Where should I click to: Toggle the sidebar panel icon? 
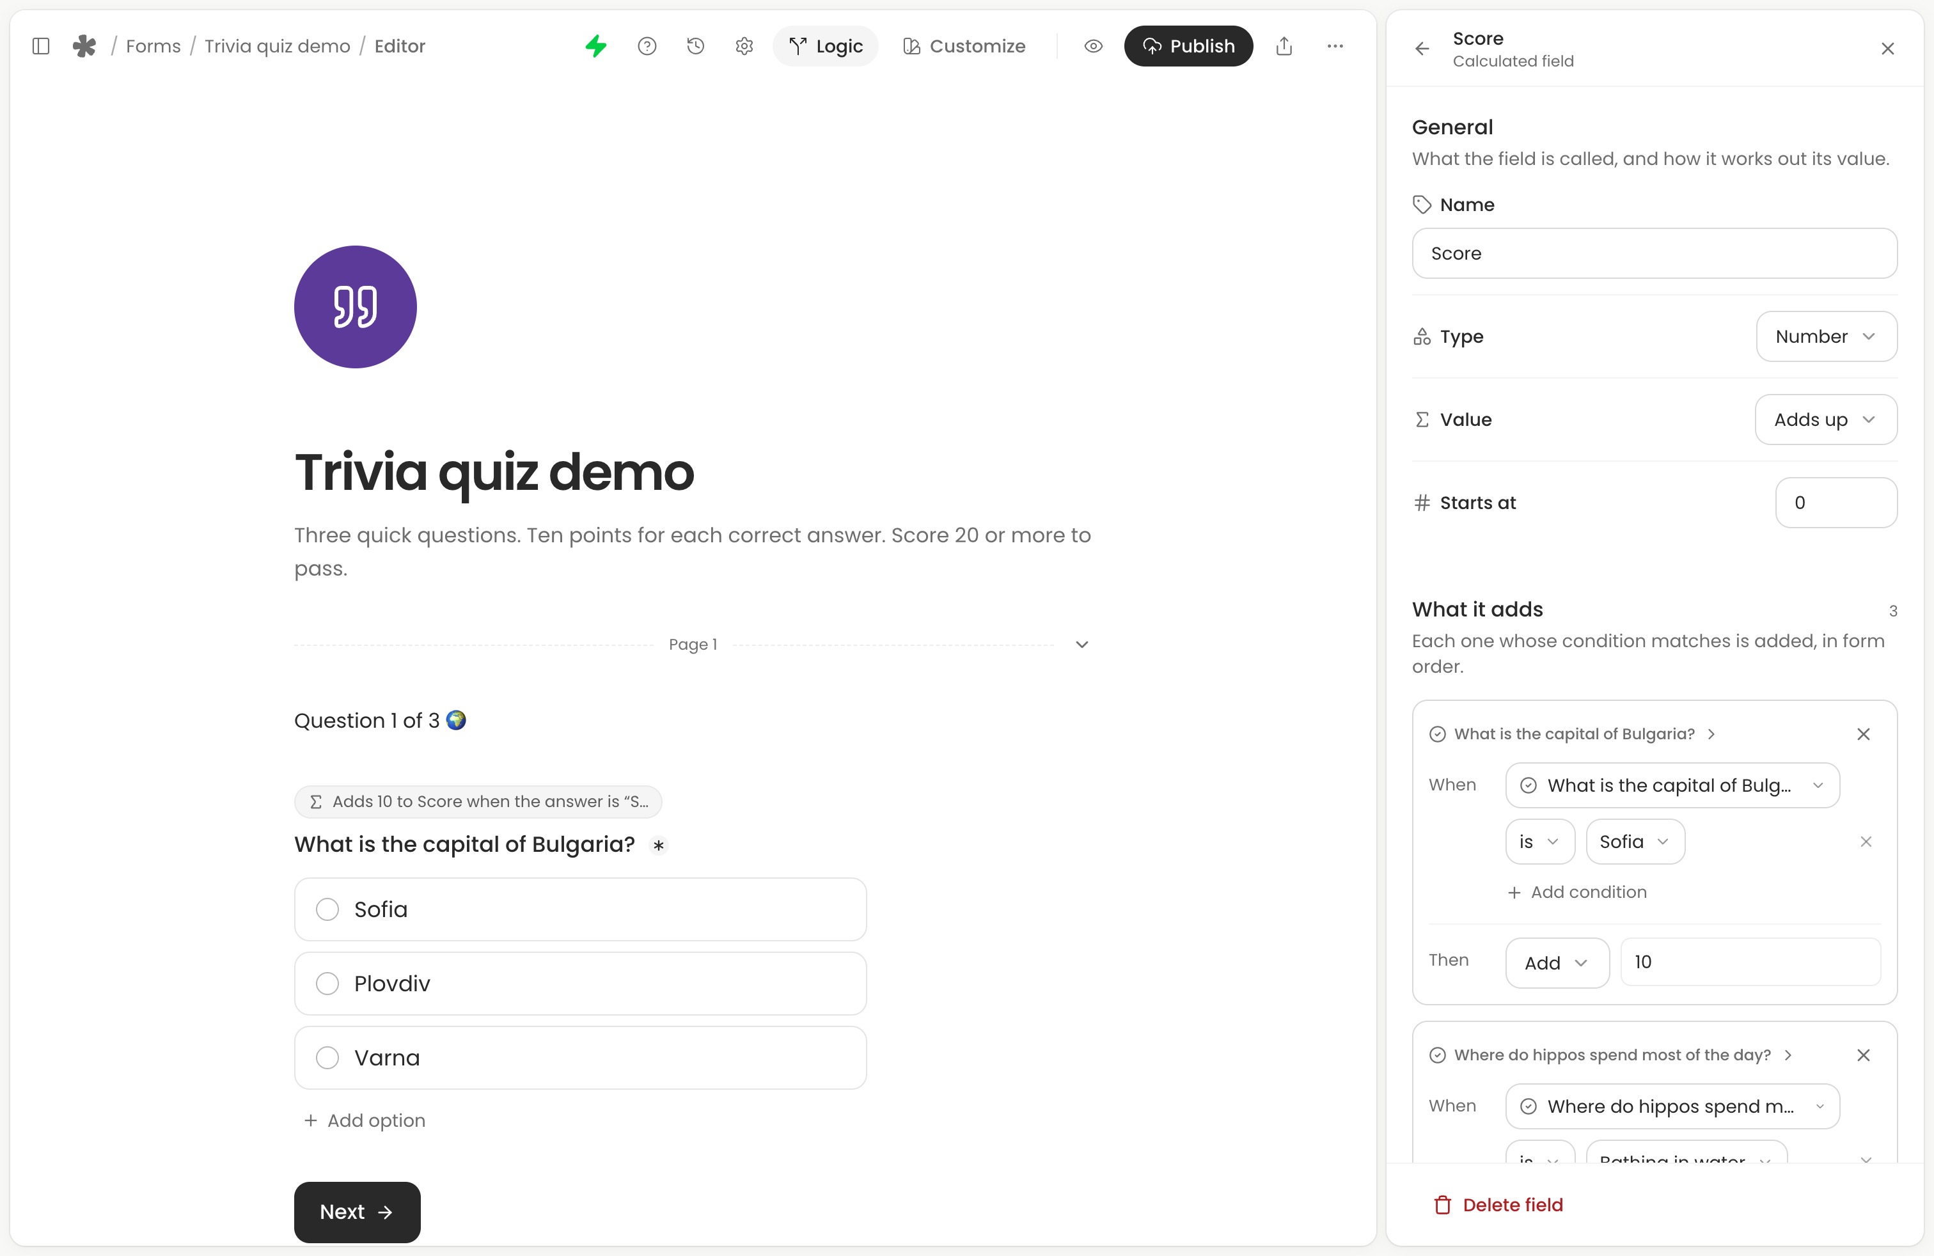(41, 46)
